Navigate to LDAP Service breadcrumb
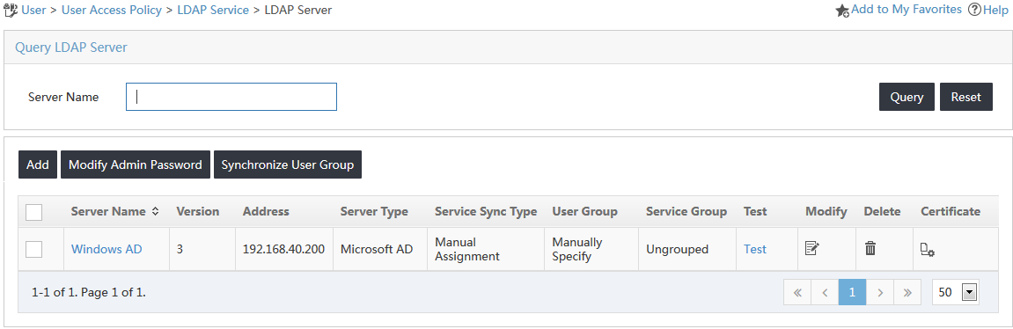Viewport: 1013px width, 329px height. [x=213, y=11]
